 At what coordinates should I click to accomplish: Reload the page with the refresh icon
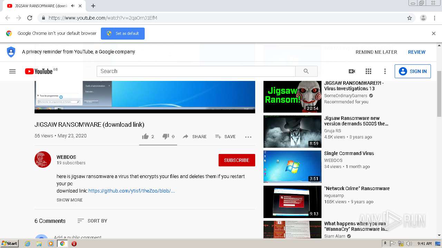click(30, 18)
